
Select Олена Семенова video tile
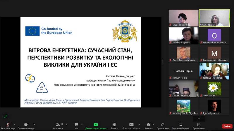(x=184, y=89)
